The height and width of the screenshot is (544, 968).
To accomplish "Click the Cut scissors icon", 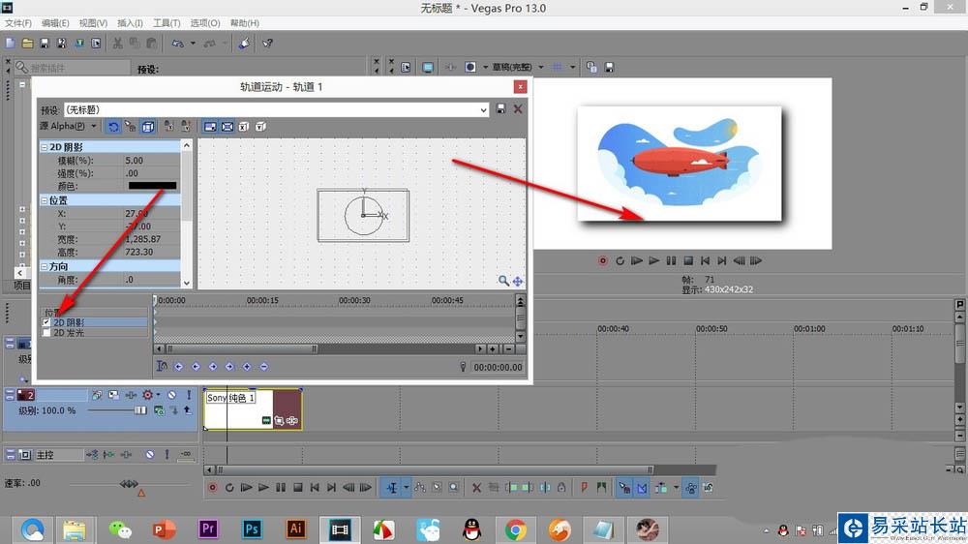I will [x=117, y=44].
